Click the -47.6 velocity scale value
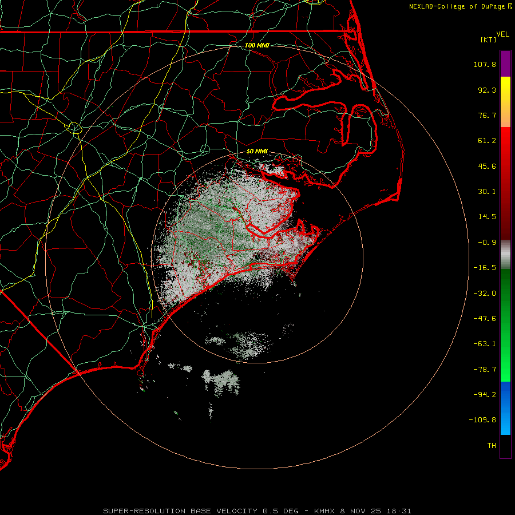 click(x=485, y=319)
